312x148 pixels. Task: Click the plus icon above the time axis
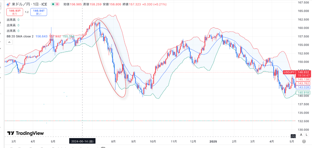click(293, 136)
